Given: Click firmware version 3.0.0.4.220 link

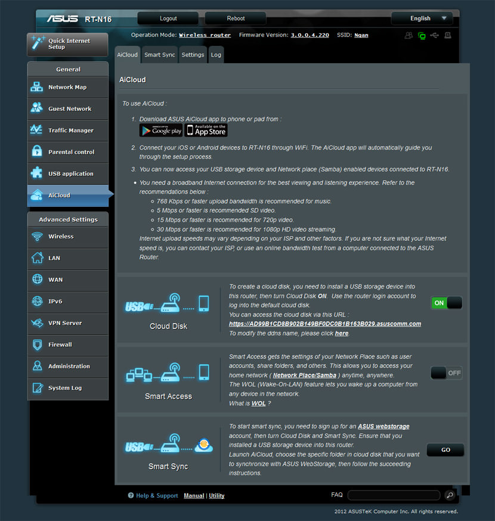Looking at the screenshot, I should coord(310,35).
